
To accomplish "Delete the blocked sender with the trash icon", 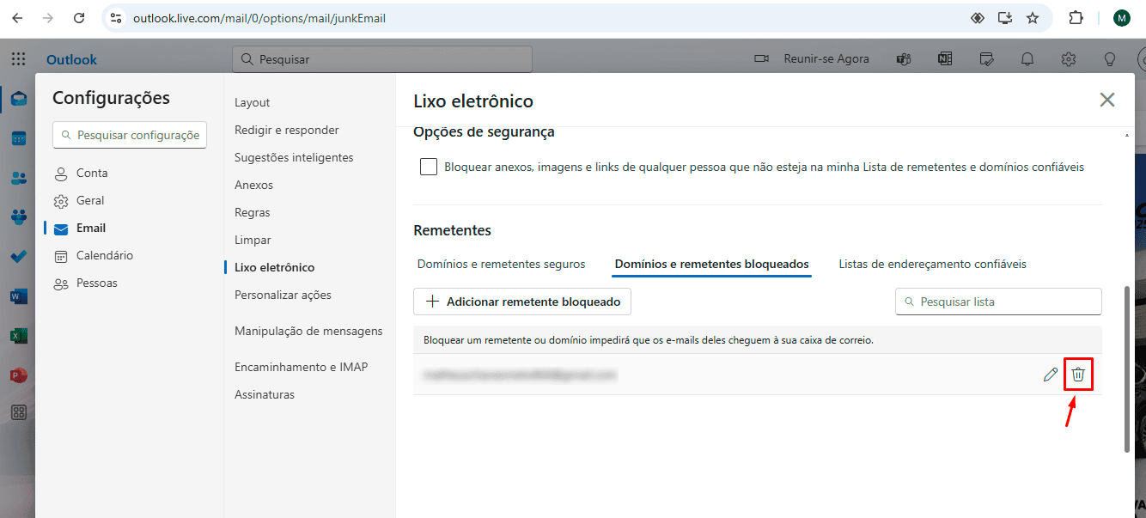I will 1078,375.
